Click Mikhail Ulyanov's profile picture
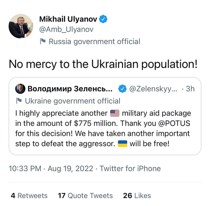The width and height of the screenshot is (210, 206). 21,26
